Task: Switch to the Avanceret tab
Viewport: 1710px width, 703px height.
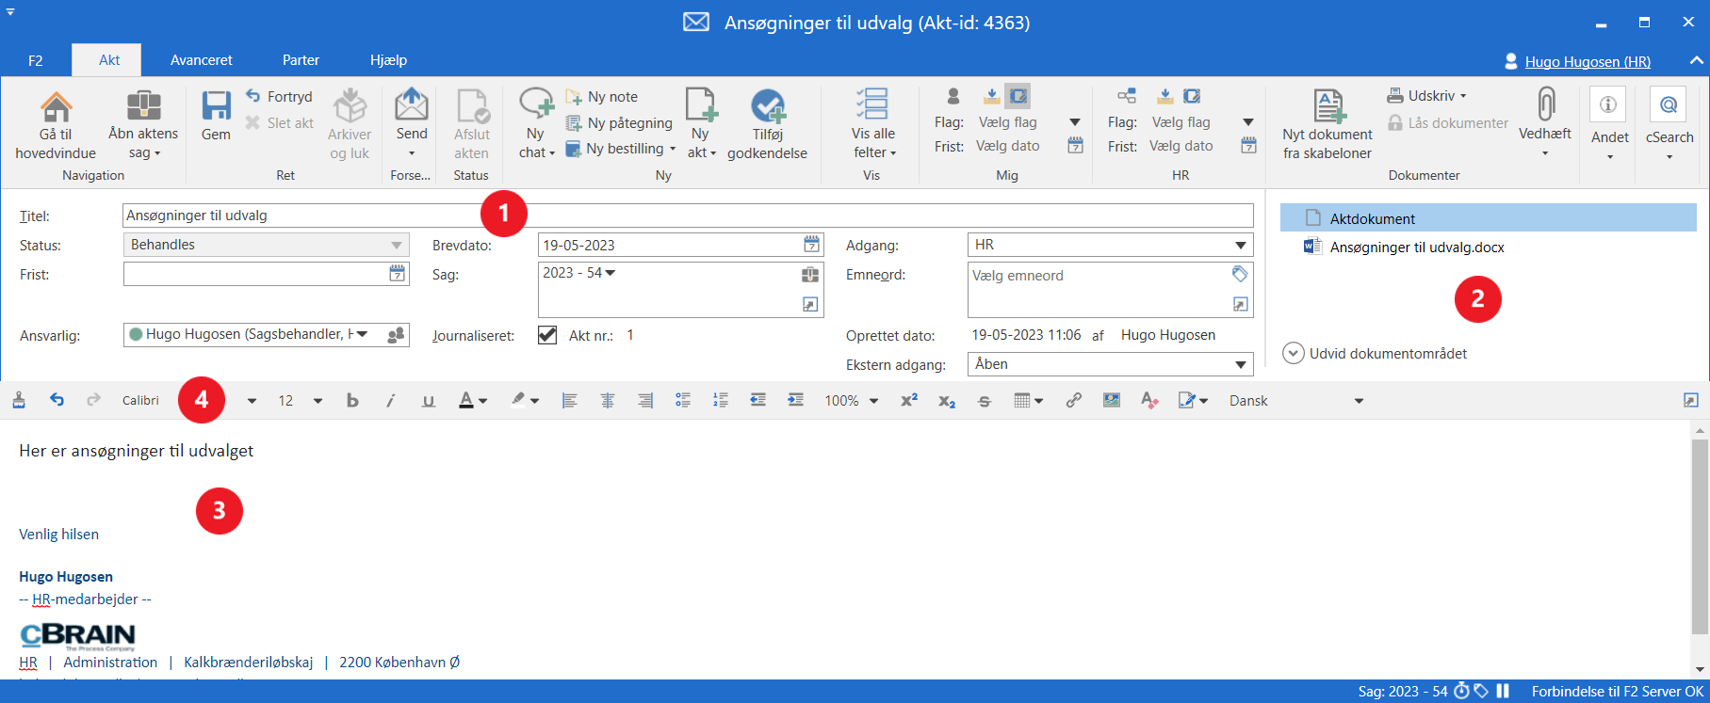Action: click(x=202, y=60)
